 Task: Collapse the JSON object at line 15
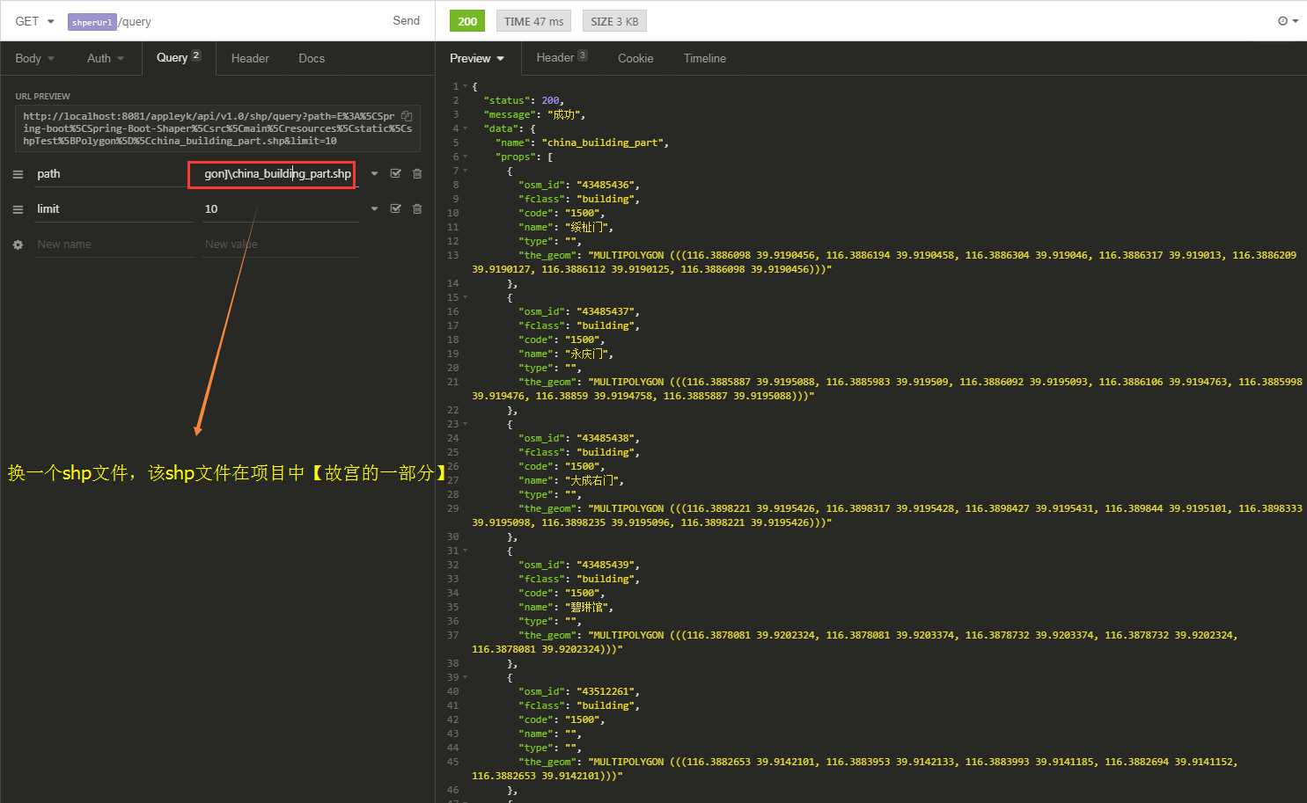(466, 297)
